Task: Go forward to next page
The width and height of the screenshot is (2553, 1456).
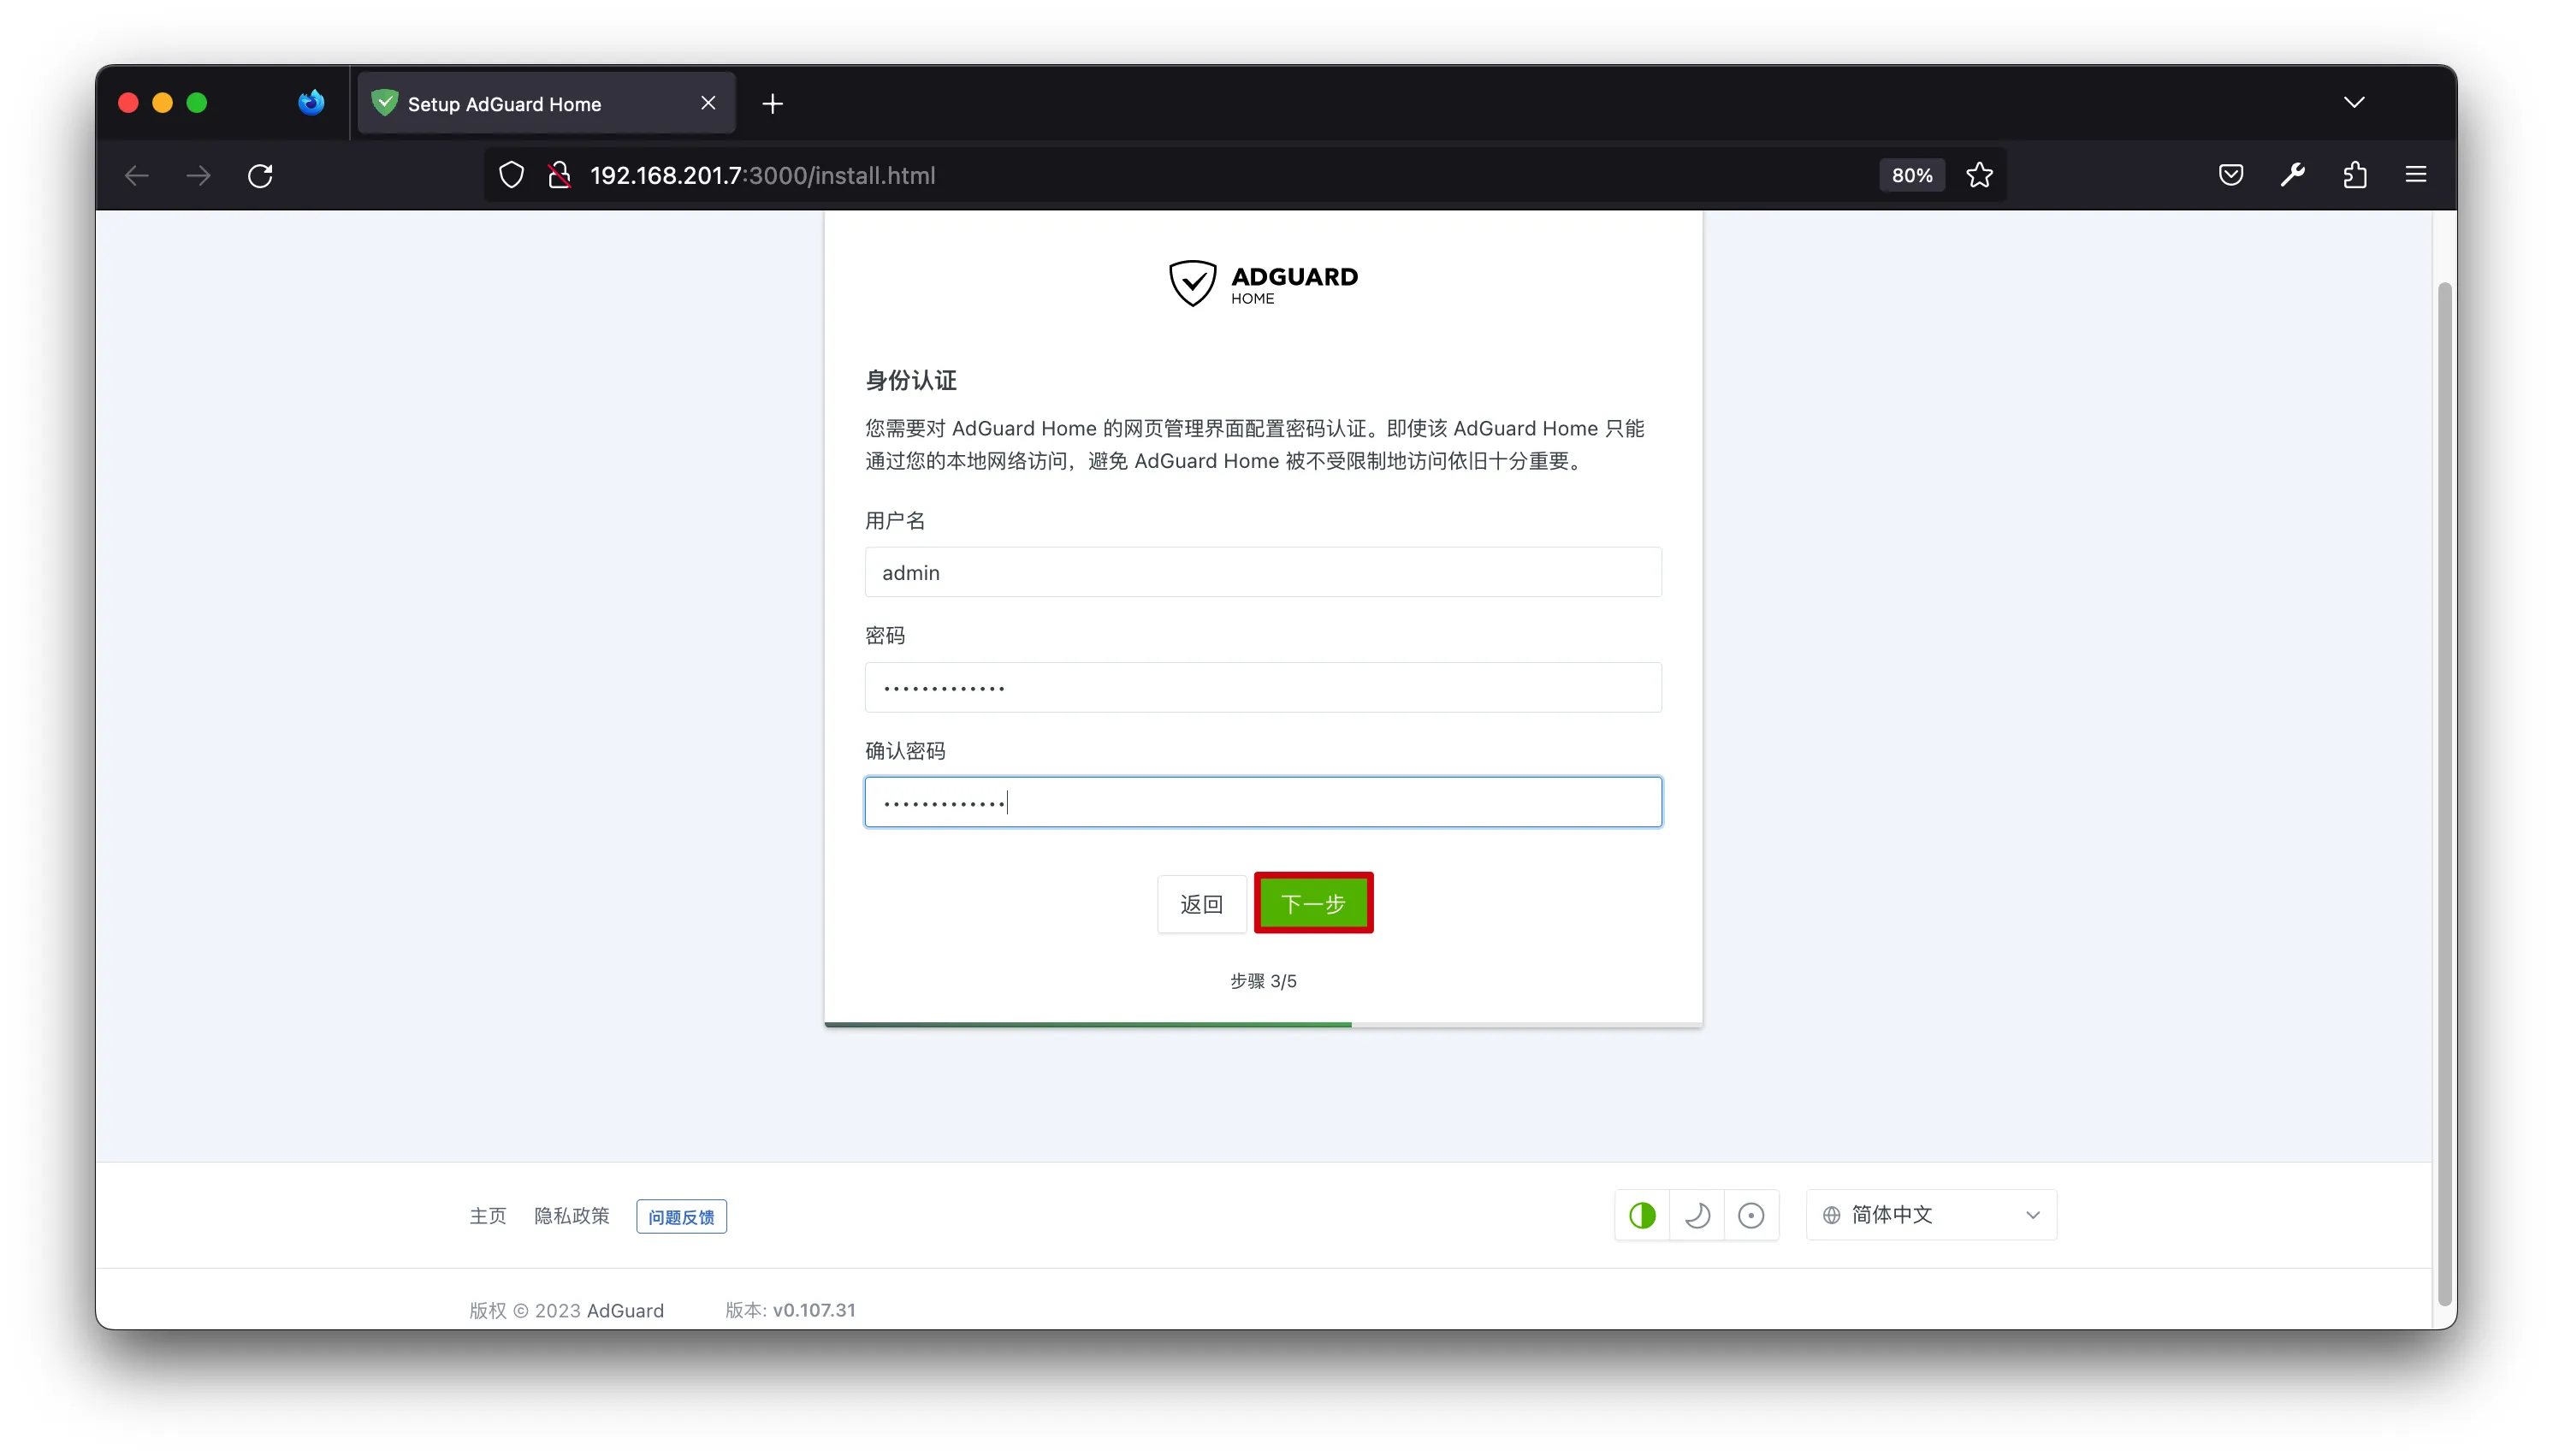Action: tap(199, 175)
